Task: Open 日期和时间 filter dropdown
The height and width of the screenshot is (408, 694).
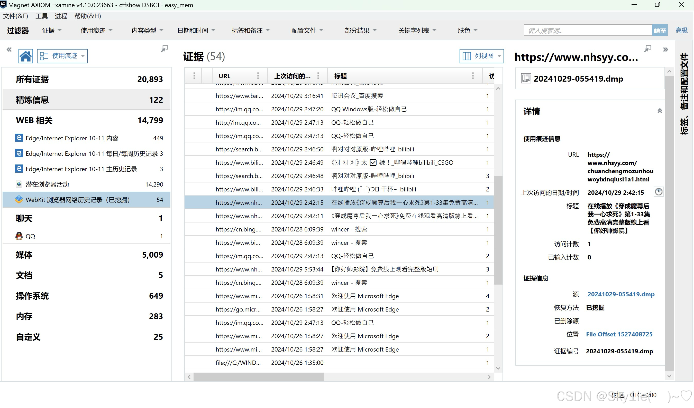Action: tap(196, 30)
